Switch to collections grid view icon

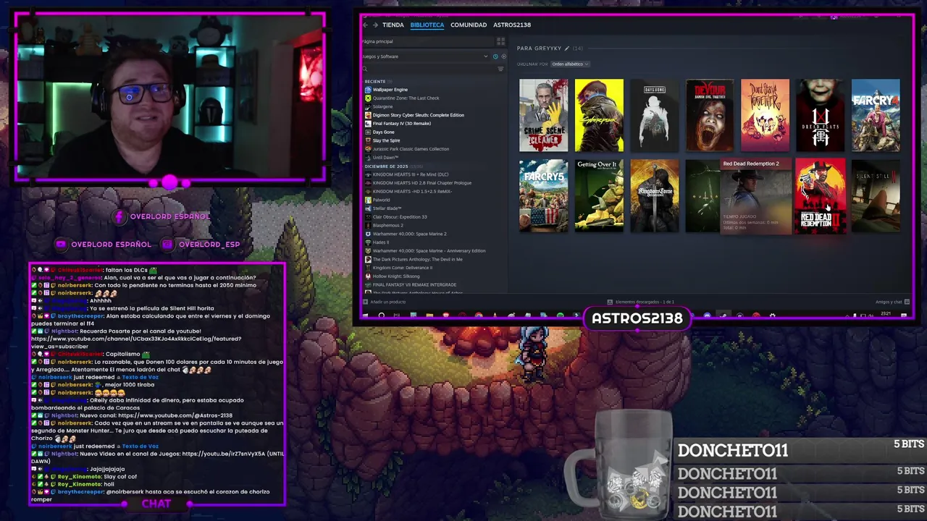coord(500,41)
